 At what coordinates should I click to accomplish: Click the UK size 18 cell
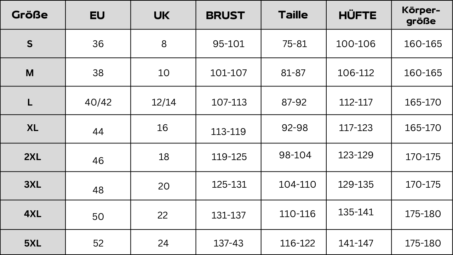pos(164,157)
